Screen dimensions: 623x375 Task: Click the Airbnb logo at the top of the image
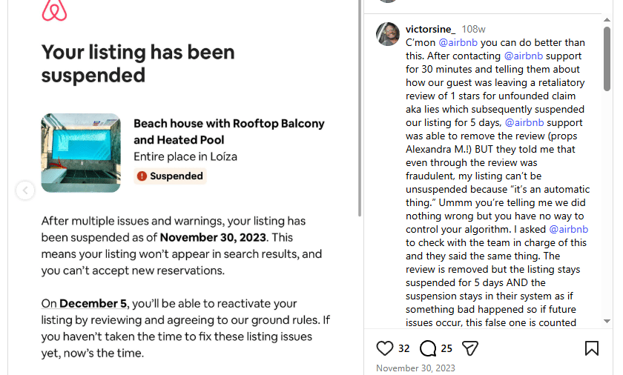(54, 10)
